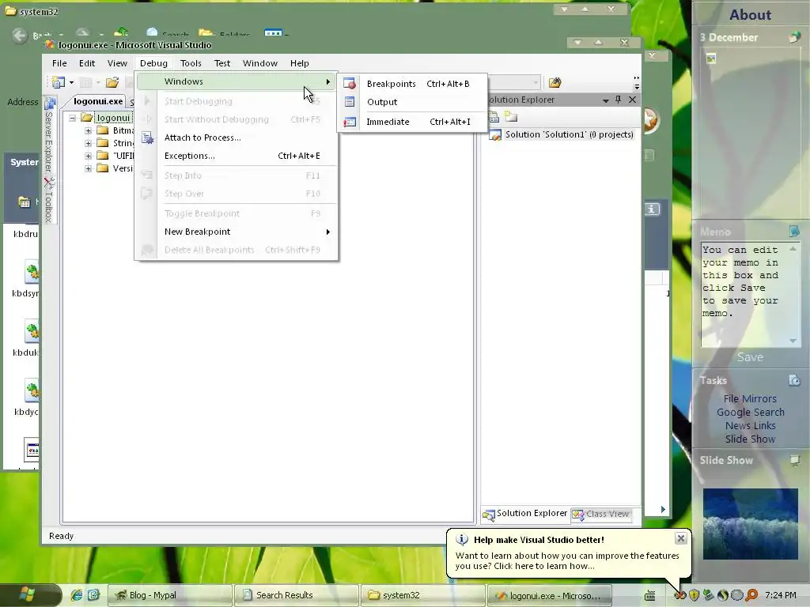Click the slide show thumbnail image

click(x=750, y=523)
